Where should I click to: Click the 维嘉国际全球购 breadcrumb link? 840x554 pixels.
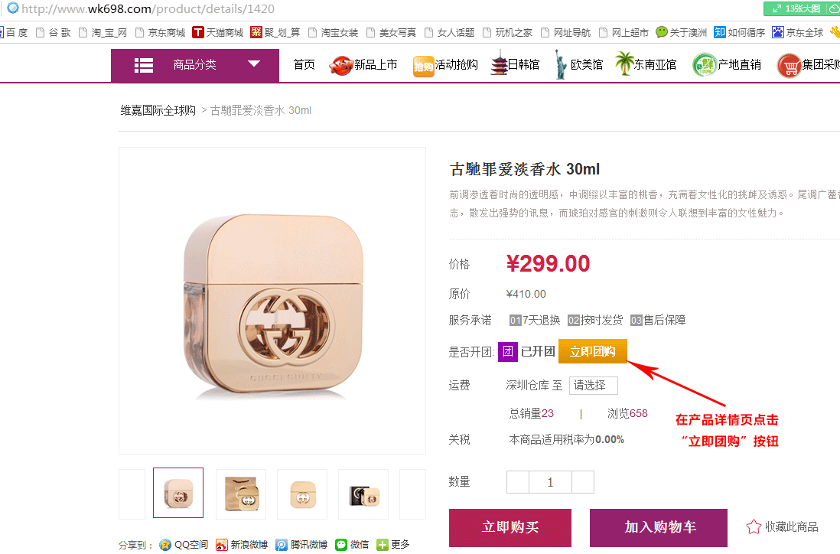click(158, 110)
